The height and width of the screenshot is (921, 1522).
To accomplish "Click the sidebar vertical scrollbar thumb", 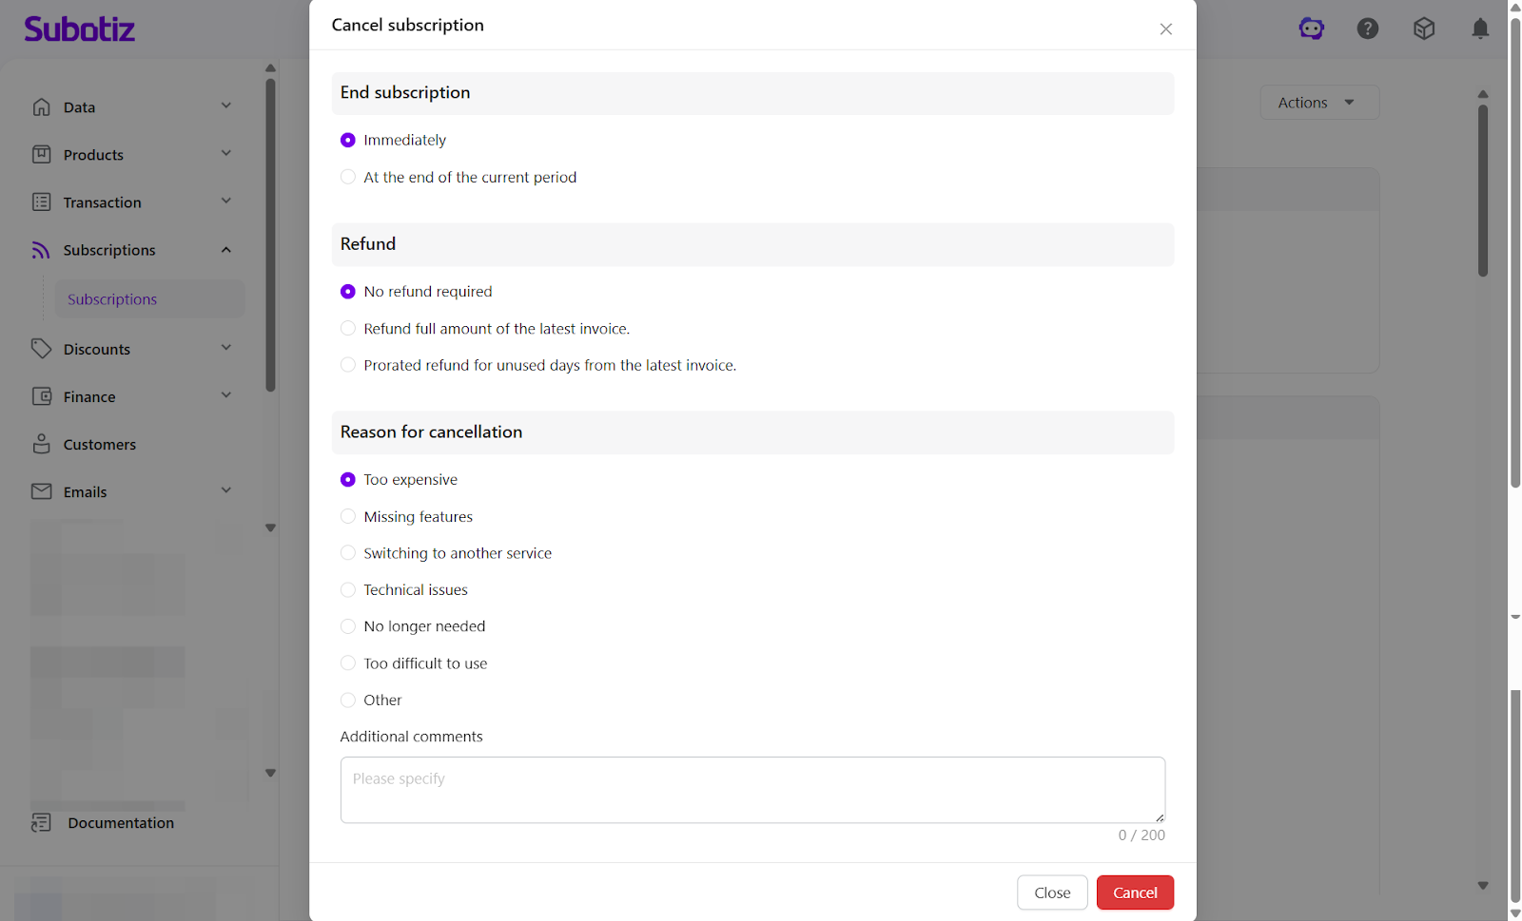I will (x=270, y=233).
